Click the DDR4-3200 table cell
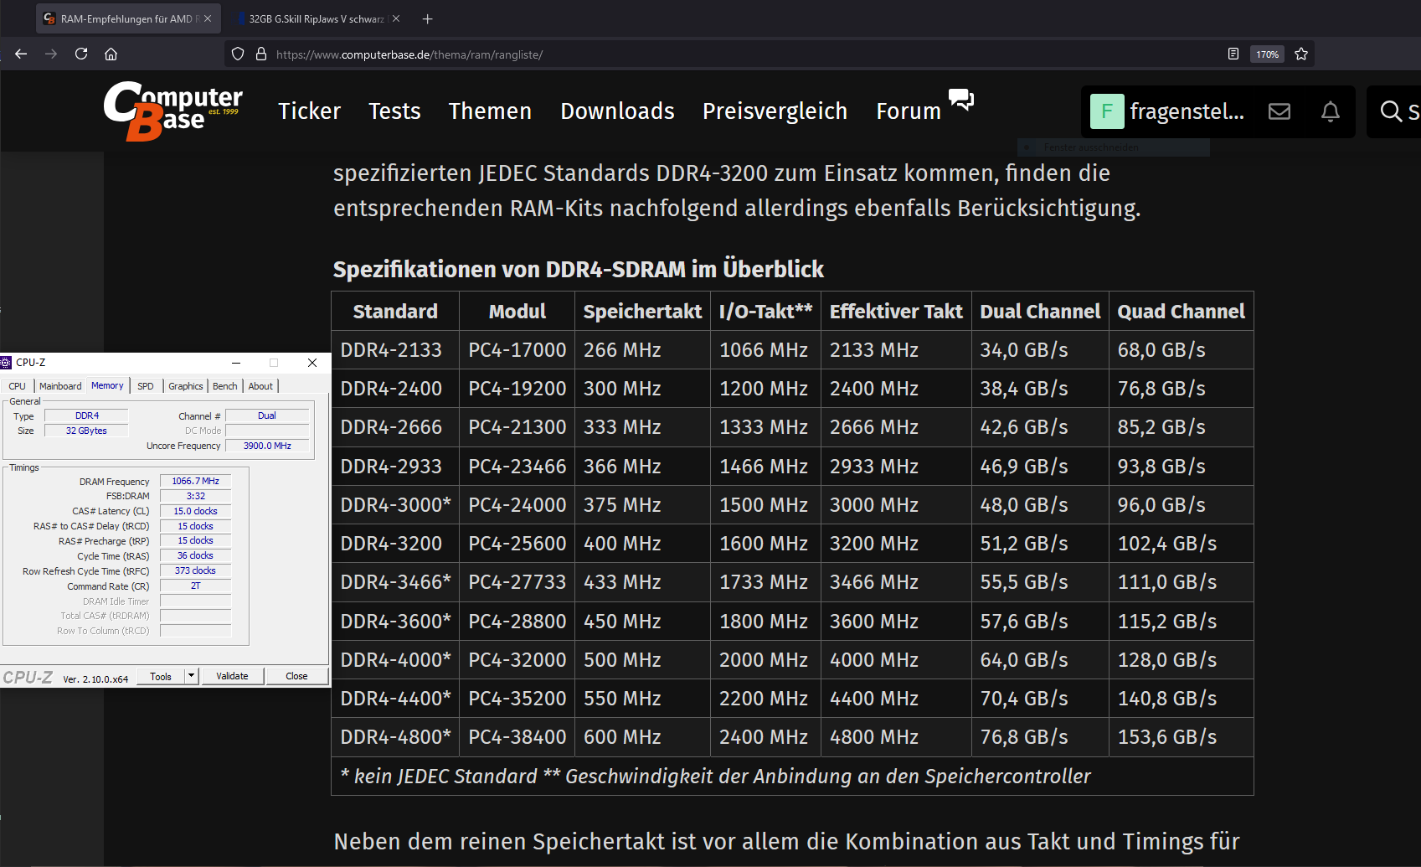This screenshot has width=1421, height=867. click(395, 543)
